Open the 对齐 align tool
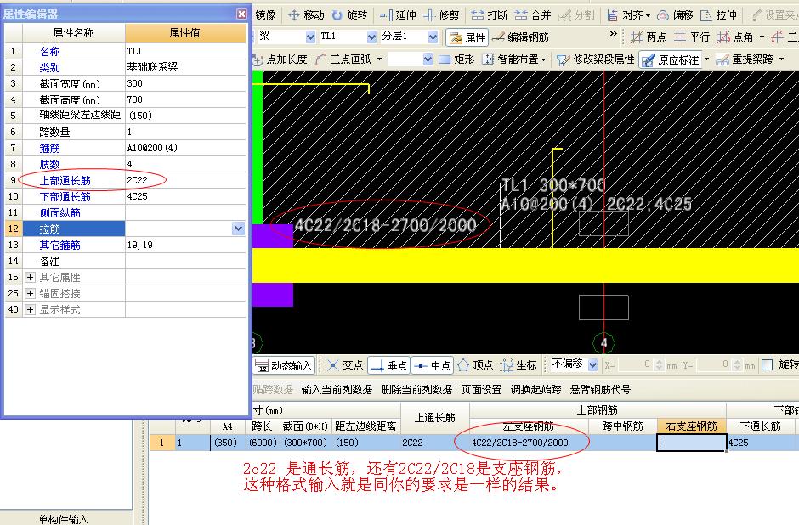The image size is (799, 525). tap(628, 15)
